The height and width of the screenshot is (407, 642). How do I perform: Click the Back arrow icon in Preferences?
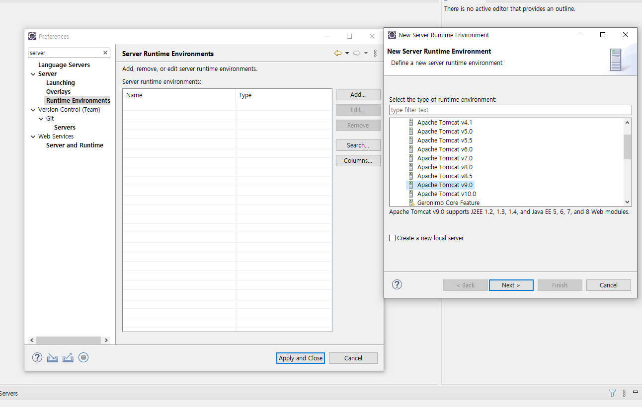[338, 53]
